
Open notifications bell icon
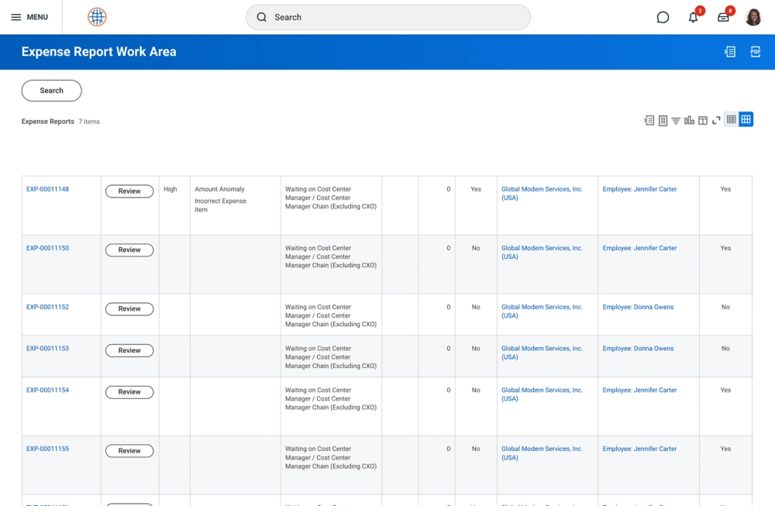694,17
